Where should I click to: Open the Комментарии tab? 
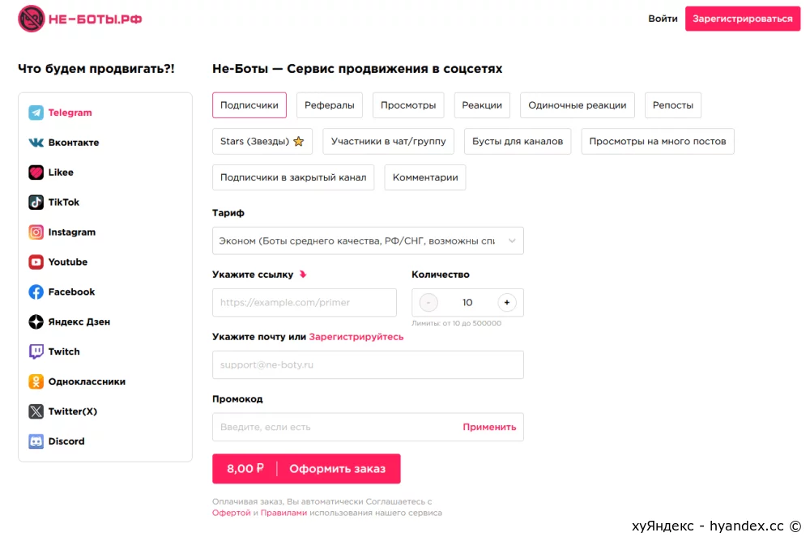click(x=425, y=177)
